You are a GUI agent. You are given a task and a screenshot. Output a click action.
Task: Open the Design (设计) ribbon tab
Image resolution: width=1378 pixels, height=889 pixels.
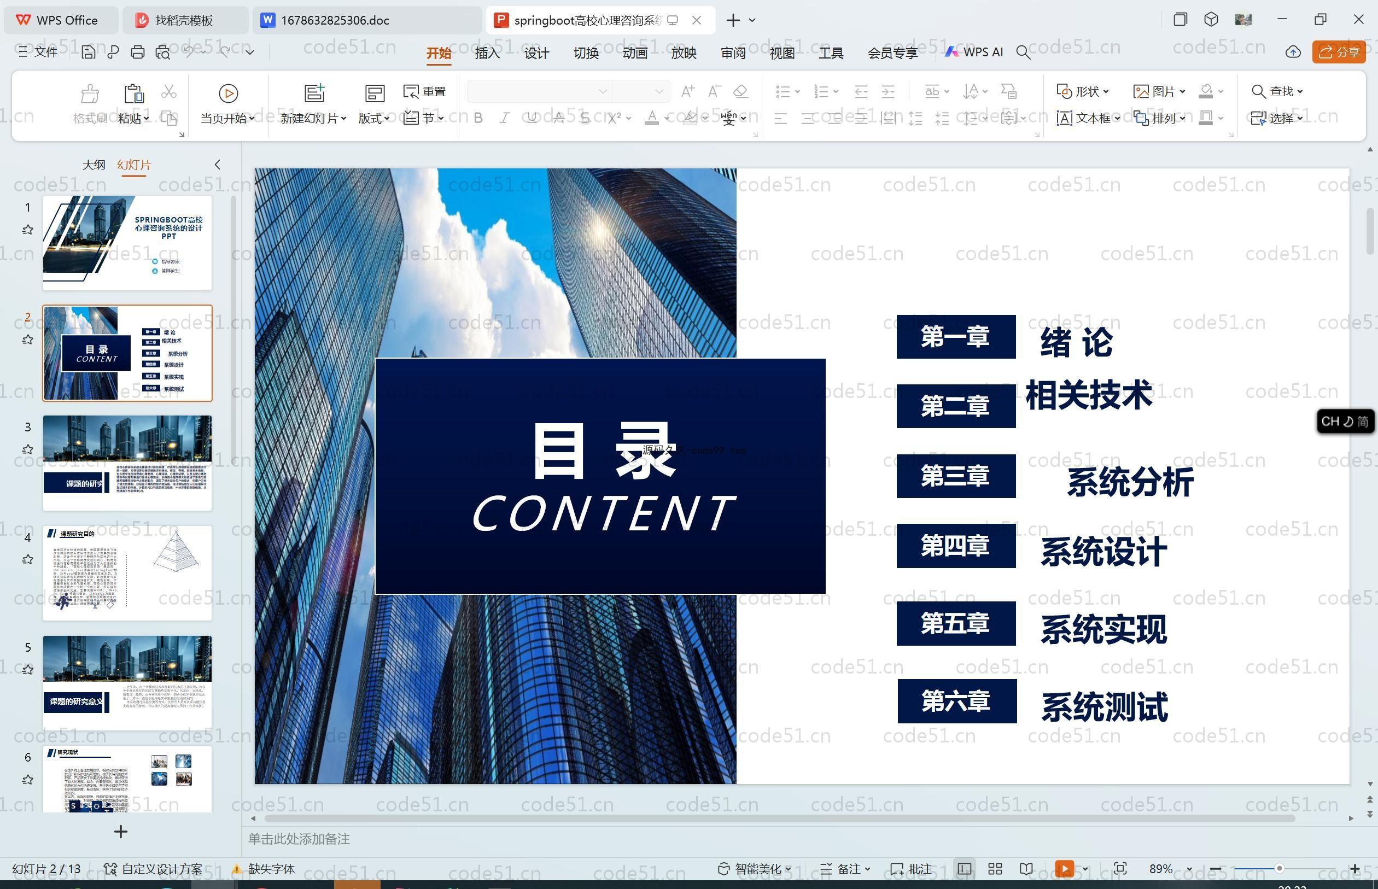tap(536, 53)
